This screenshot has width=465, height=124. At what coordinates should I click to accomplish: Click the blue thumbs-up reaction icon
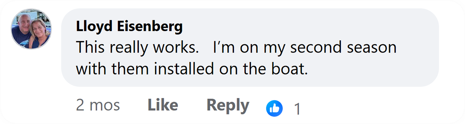pyautogui.click(x=274, y=108)
